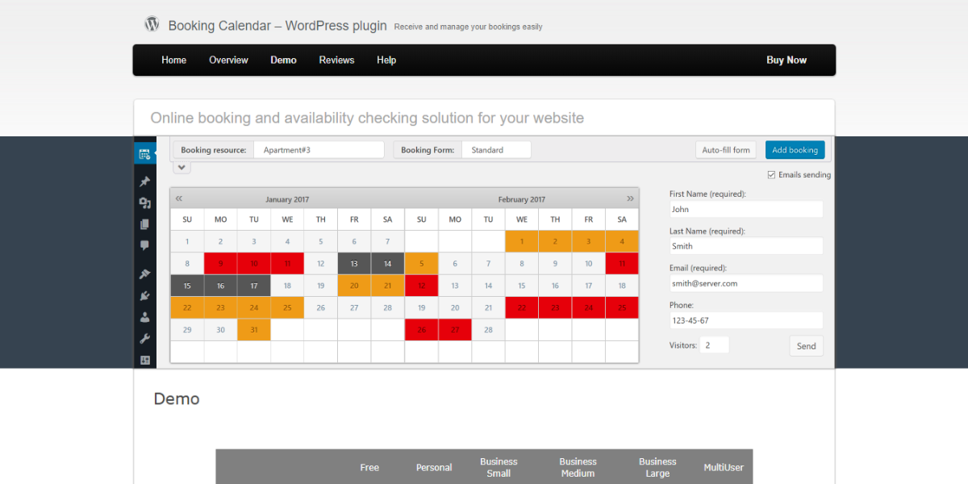
Task: Open the Media sidebar icon
Action: [145, 203]
